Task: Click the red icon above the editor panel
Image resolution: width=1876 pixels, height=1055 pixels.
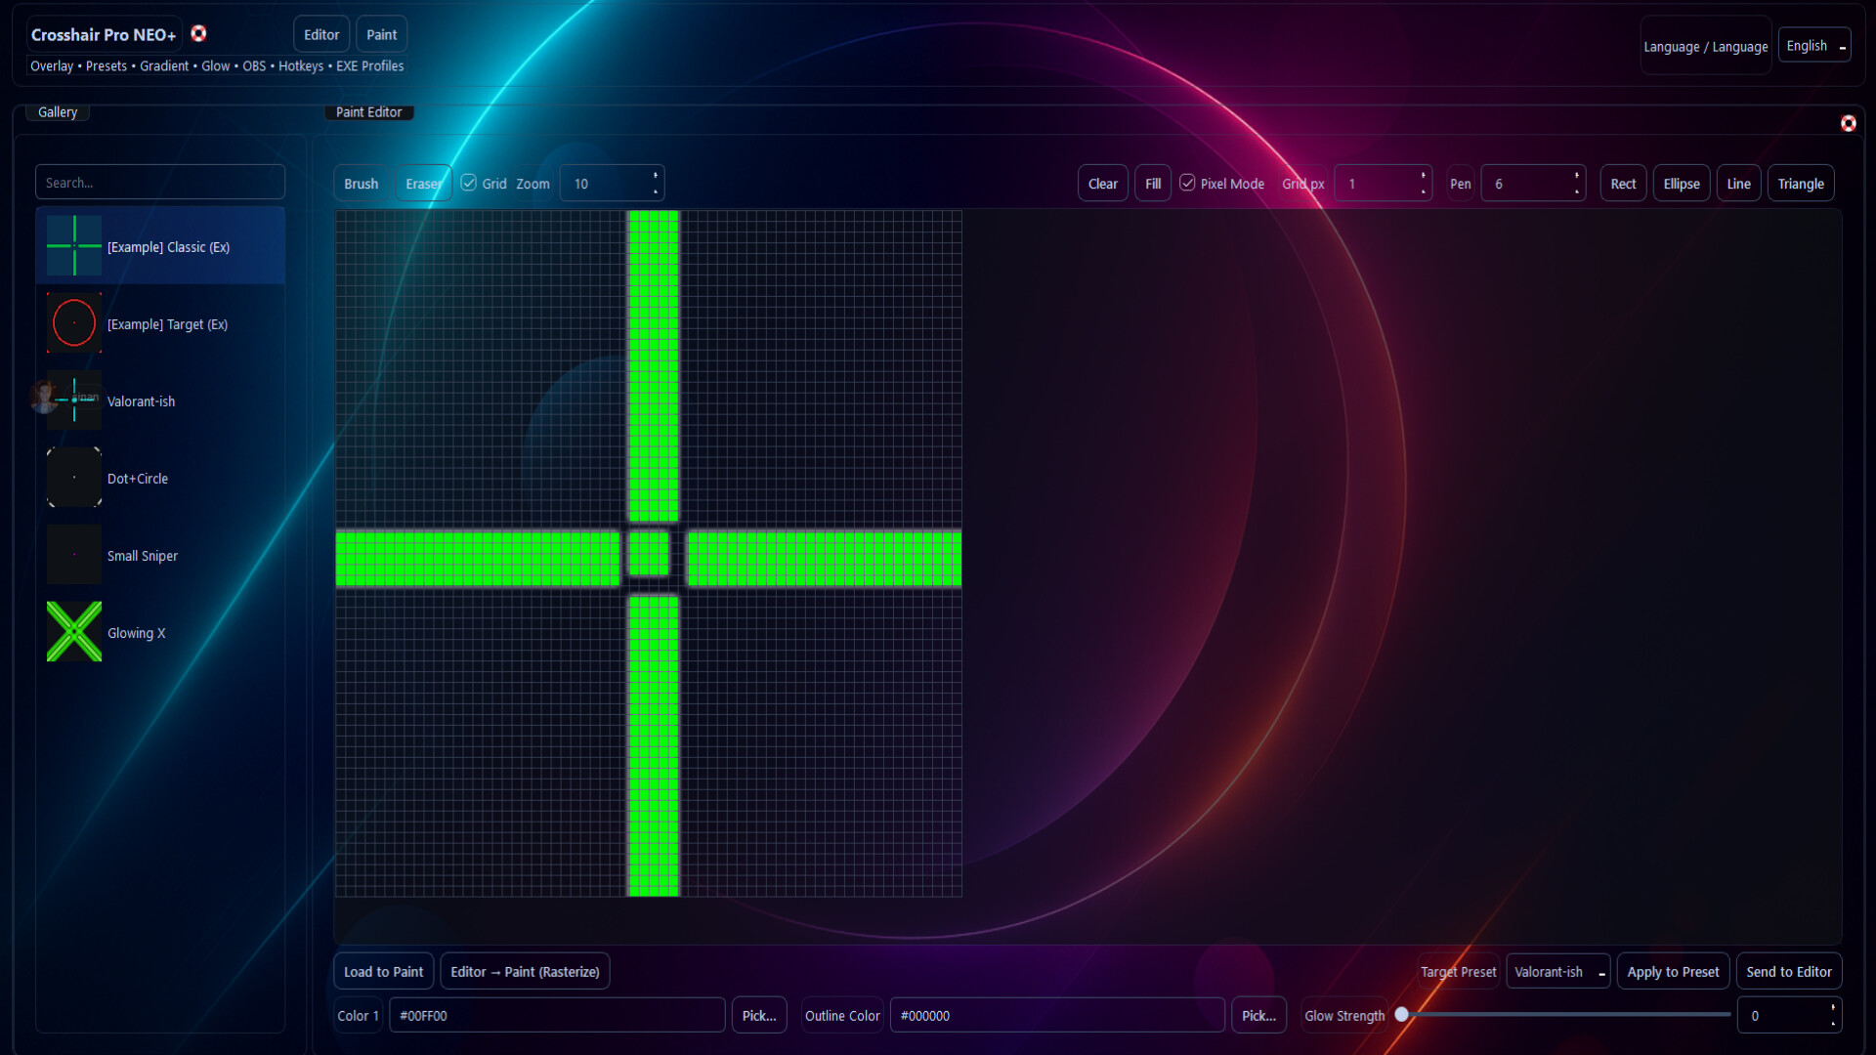Action: (x=1849, y=124)
